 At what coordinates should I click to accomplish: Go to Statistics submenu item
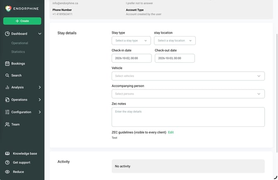(18, 52)
